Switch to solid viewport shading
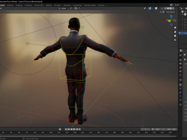 [168, 9]
